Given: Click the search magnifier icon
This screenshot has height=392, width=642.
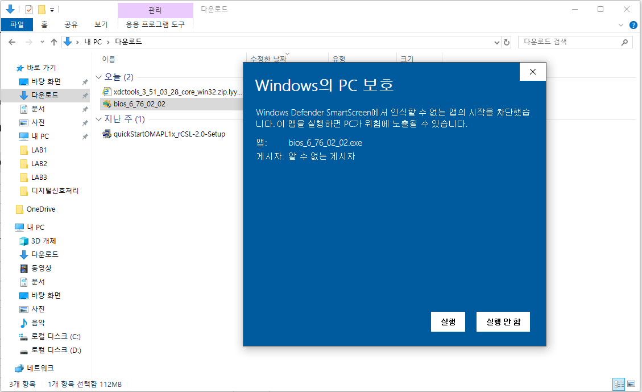Looking at the screenshot, I should tap(624, 42).
